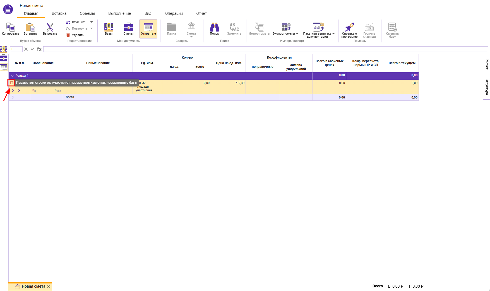Open the Сметы briefcase icon

(128, 27)
